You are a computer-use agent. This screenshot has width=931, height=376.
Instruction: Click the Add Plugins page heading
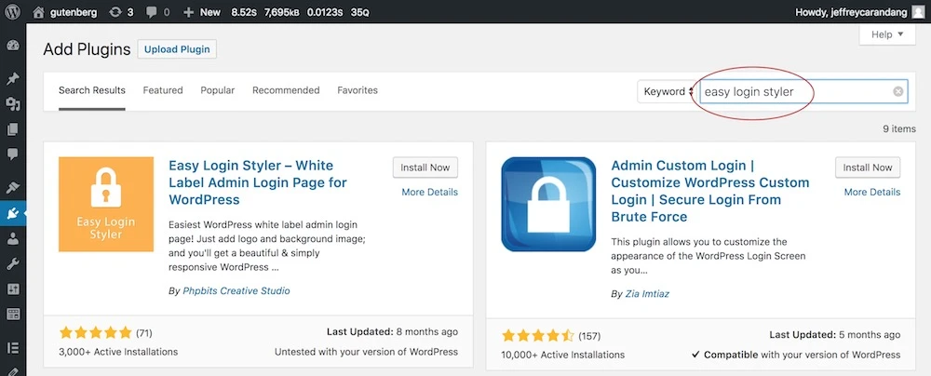[87, 49]
